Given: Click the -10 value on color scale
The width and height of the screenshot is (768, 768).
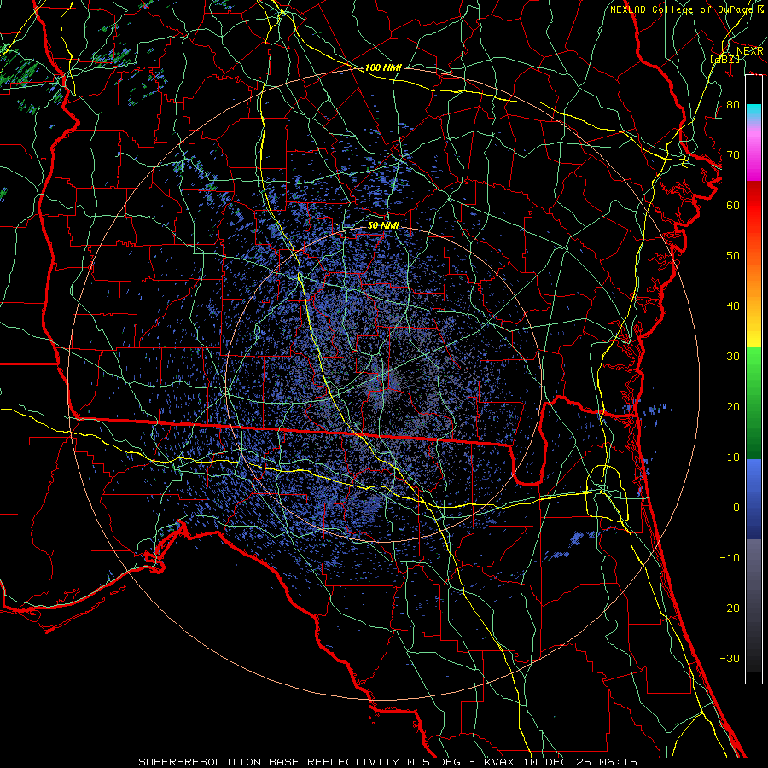Looking at the screenshot, I should pos(730,558).
